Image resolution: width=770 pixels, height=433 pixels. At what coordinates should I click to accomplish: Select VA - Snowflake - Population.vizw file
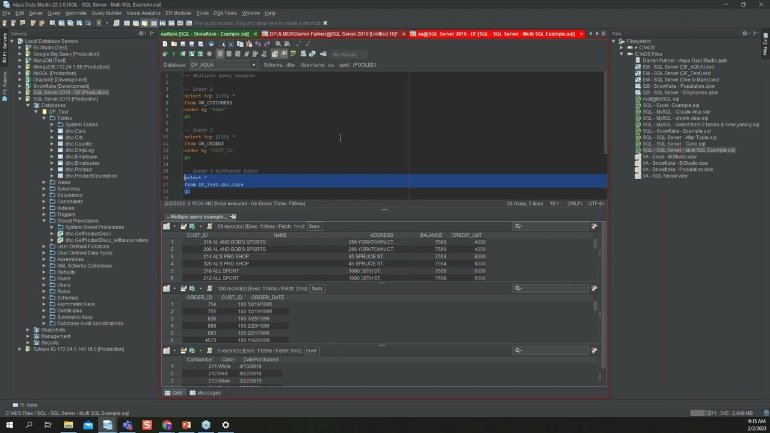click(x=677, y=170)
